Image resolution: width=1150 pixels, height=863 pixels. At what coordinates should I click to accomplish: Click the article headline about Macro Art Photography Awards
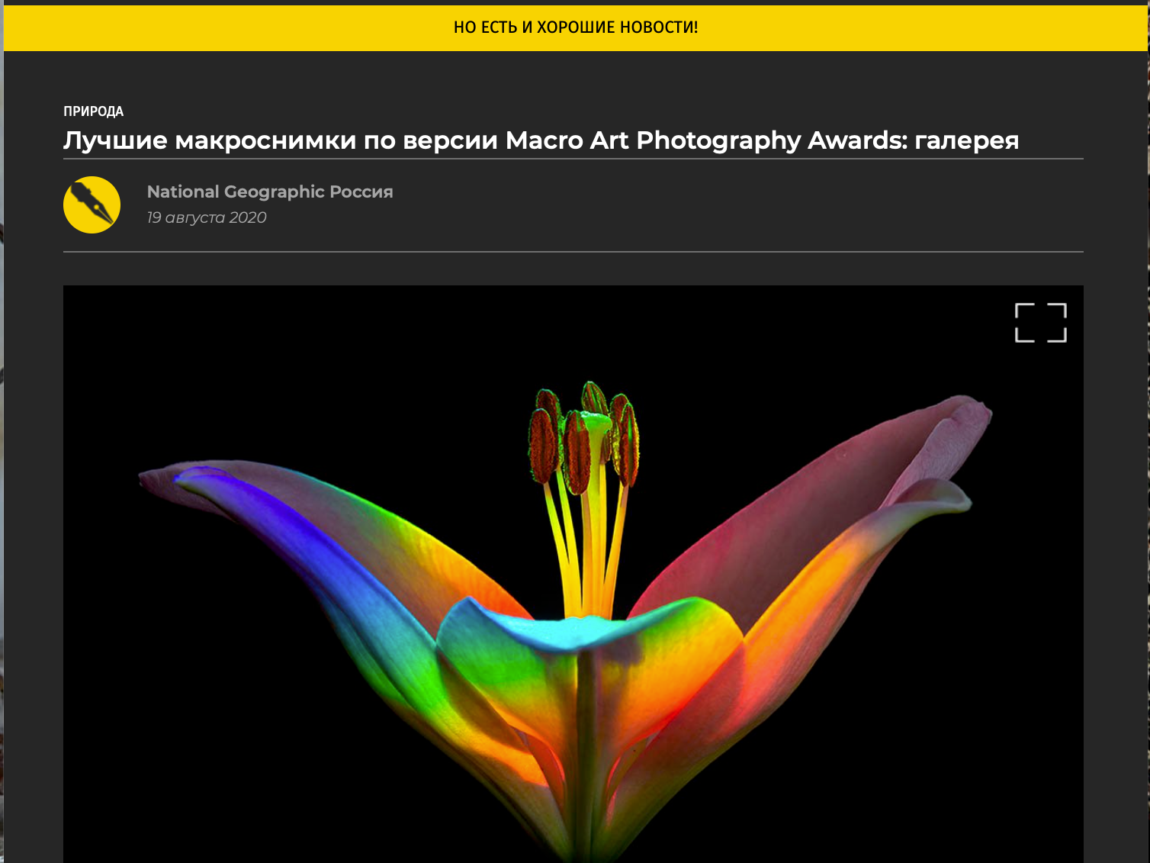pyautogui.click(x=541, y=140)
